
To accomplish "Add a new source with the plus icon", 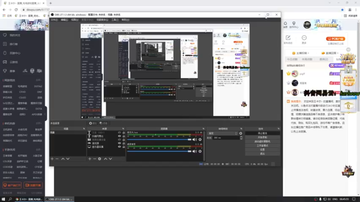I will click(x=90, y=159).
